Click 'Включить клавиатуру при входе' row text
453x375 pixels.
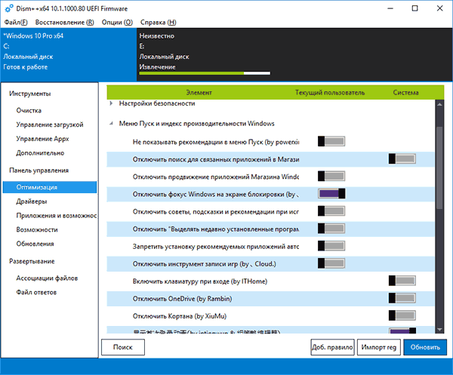click(x=200, y=281)
